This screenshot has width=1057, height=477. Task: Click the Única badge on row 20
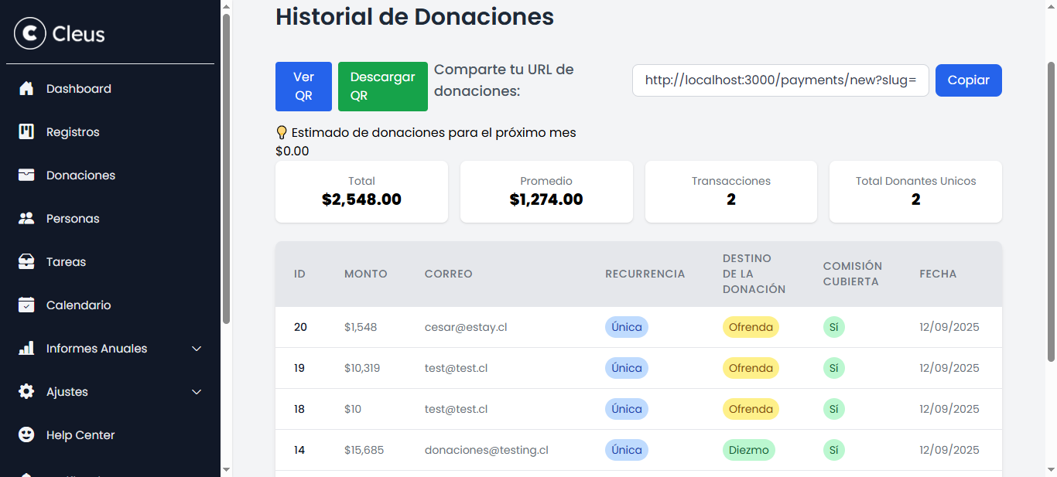pos(626,326)
